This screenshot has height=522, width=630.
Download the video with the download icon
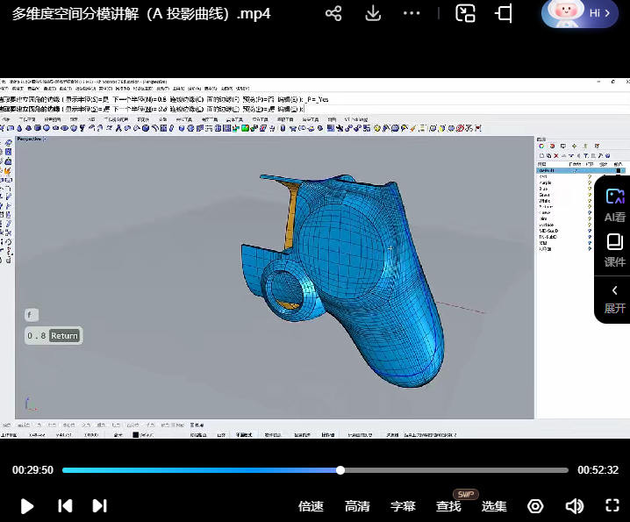pos(373,13)
